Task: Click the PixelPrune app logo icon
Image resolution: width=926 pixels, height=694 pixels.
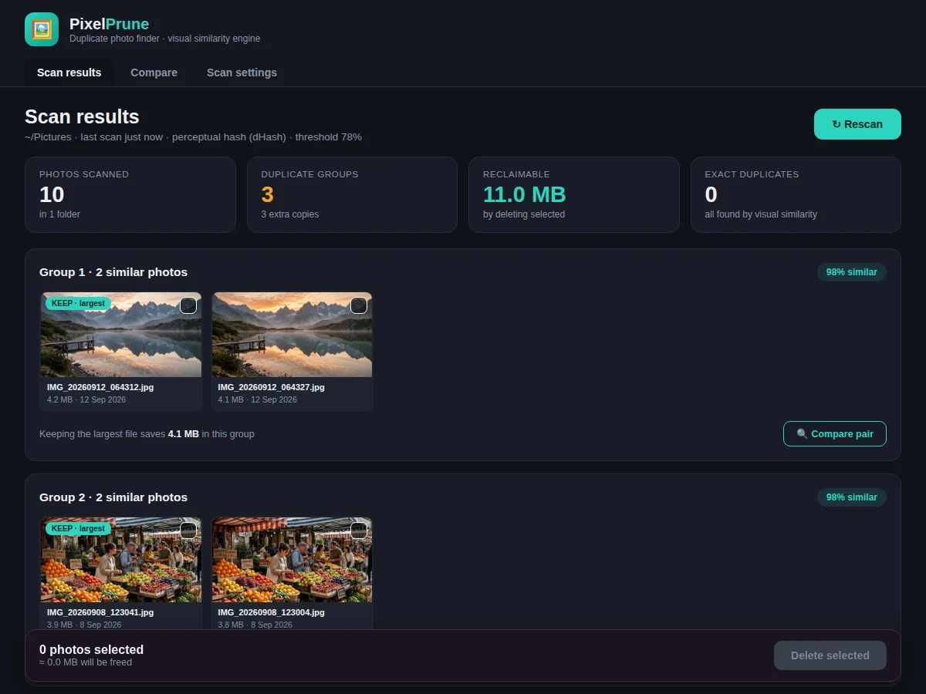Action: tap(42, 29)
